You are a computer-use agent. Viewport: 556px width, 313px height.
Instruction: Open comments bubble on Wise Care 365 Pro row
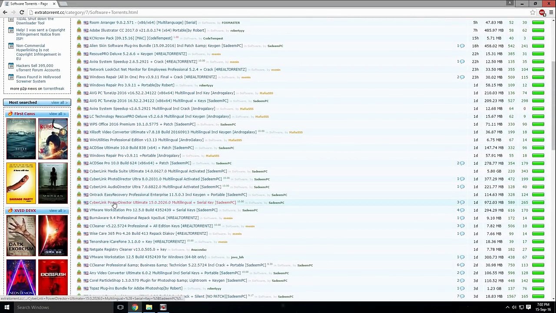coord(462,234)
